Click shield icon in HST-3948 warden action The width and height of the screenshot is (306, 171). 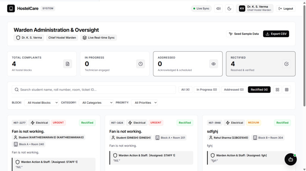(x=213, y=155)
